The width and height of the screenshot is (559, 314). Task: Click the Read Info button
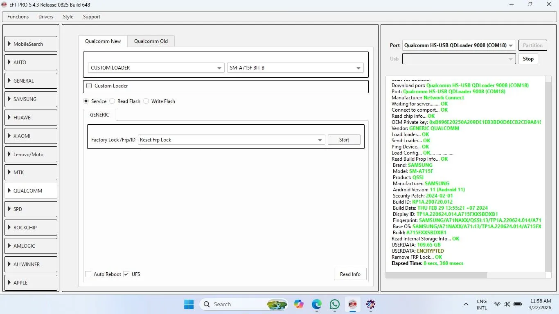[350, 274]
